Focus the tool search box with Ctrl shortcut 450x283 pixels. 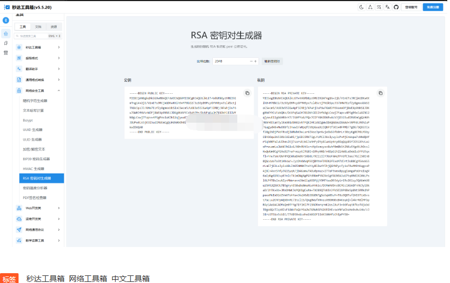click(38, 36)
